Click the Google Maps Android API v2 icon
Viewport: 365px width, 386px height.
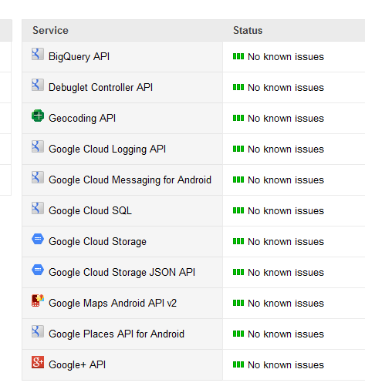[38, 300]
